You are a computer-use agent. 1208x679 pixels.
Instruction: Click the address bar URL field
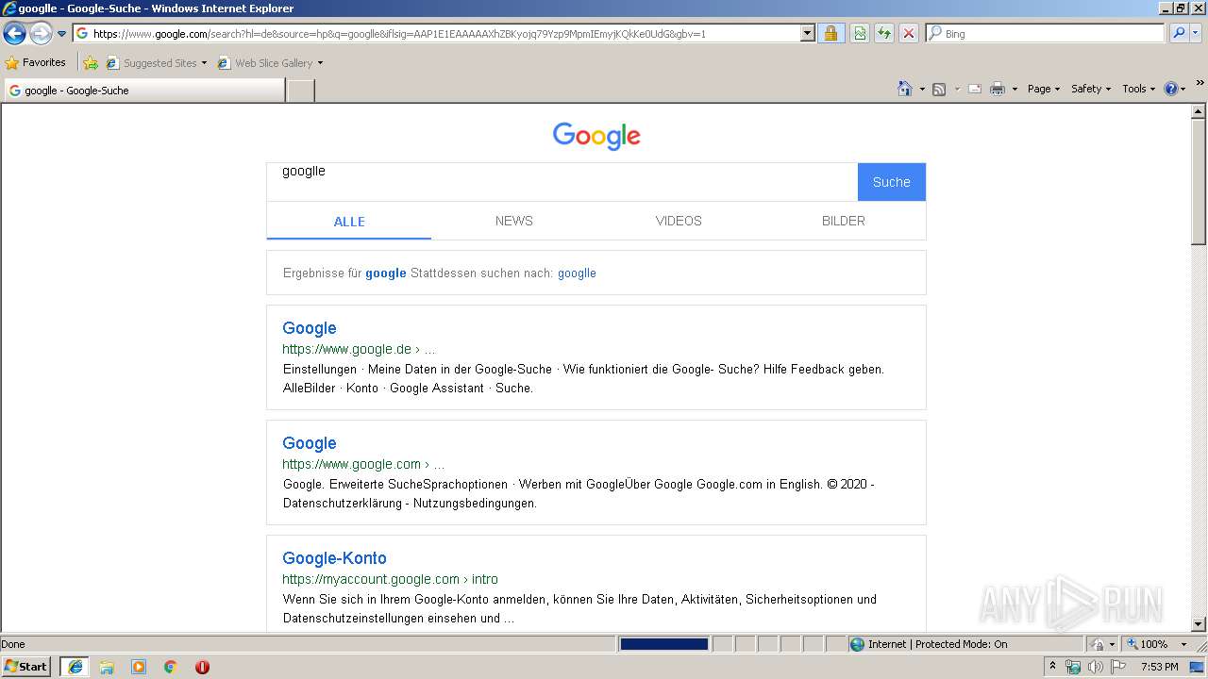point(436,33)
